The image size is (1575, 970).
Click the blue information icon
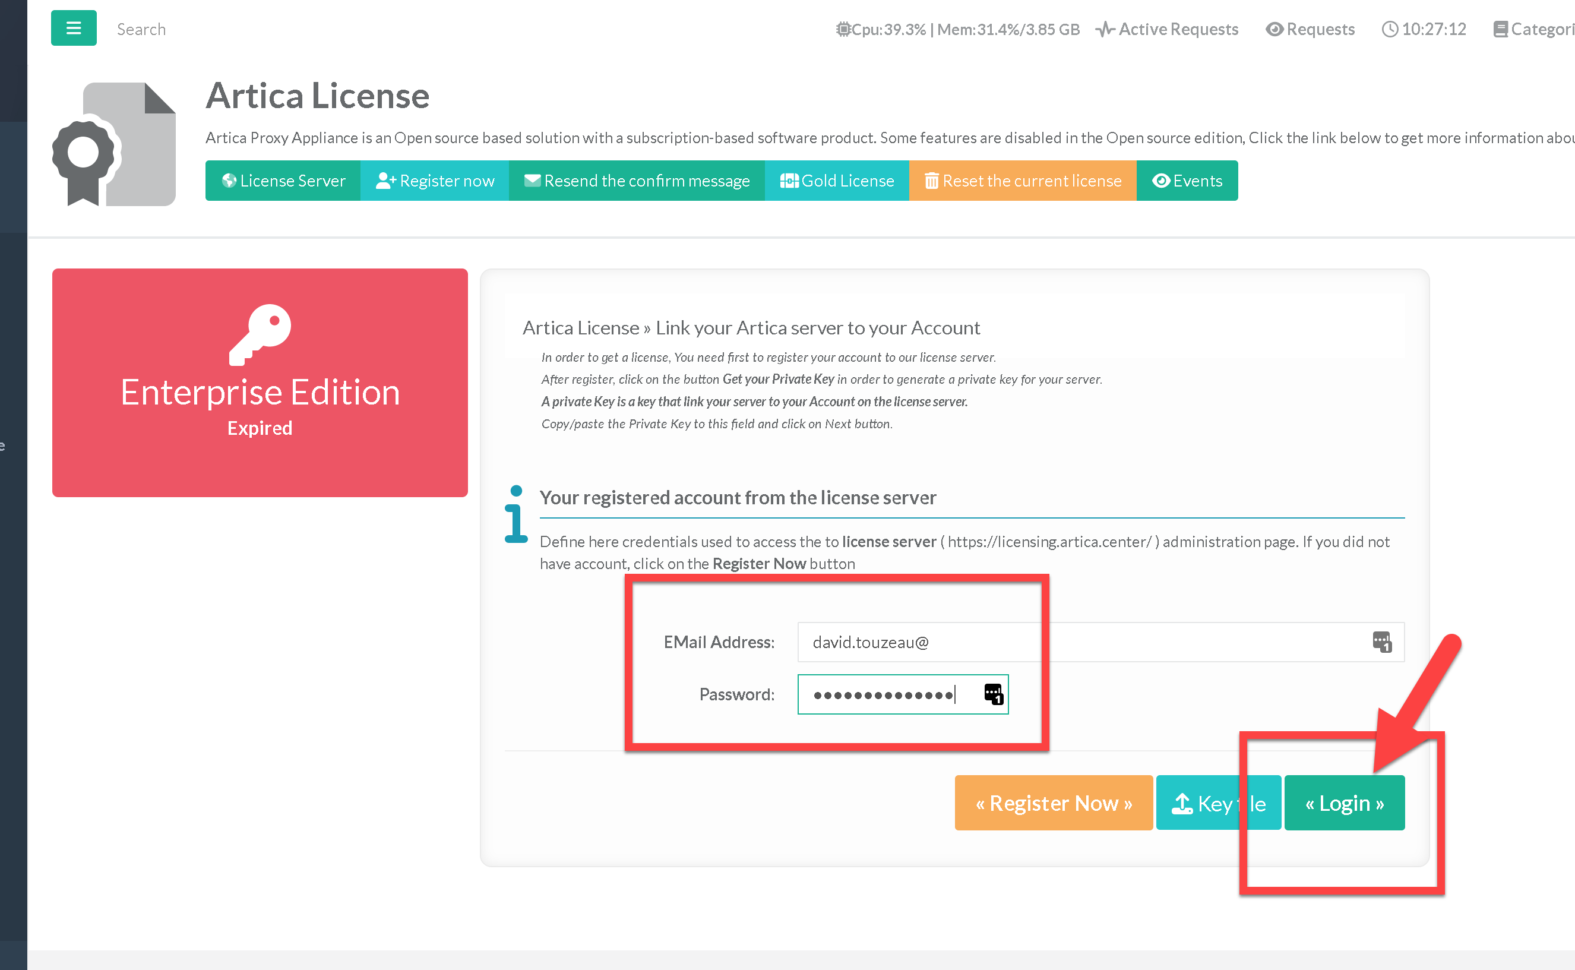click(x=515, y=514)
